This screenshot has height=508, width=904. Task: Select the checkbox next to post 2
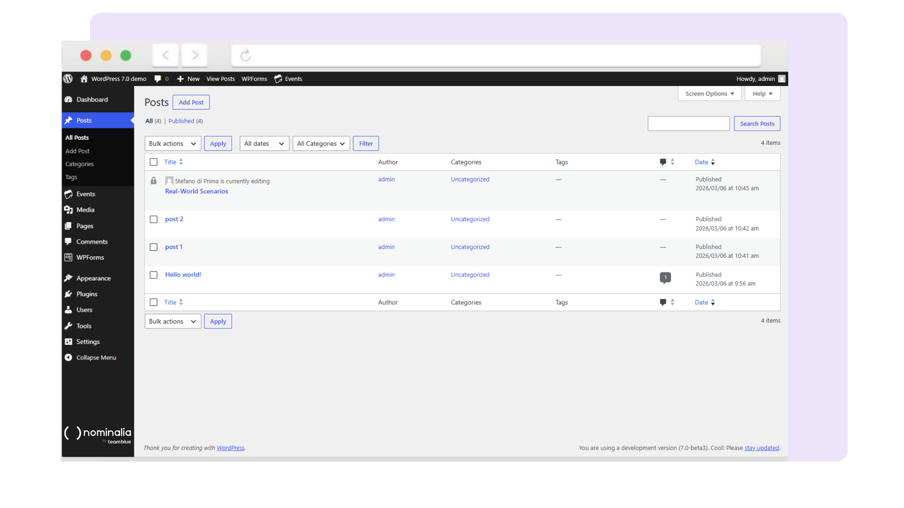coord(153,219)
